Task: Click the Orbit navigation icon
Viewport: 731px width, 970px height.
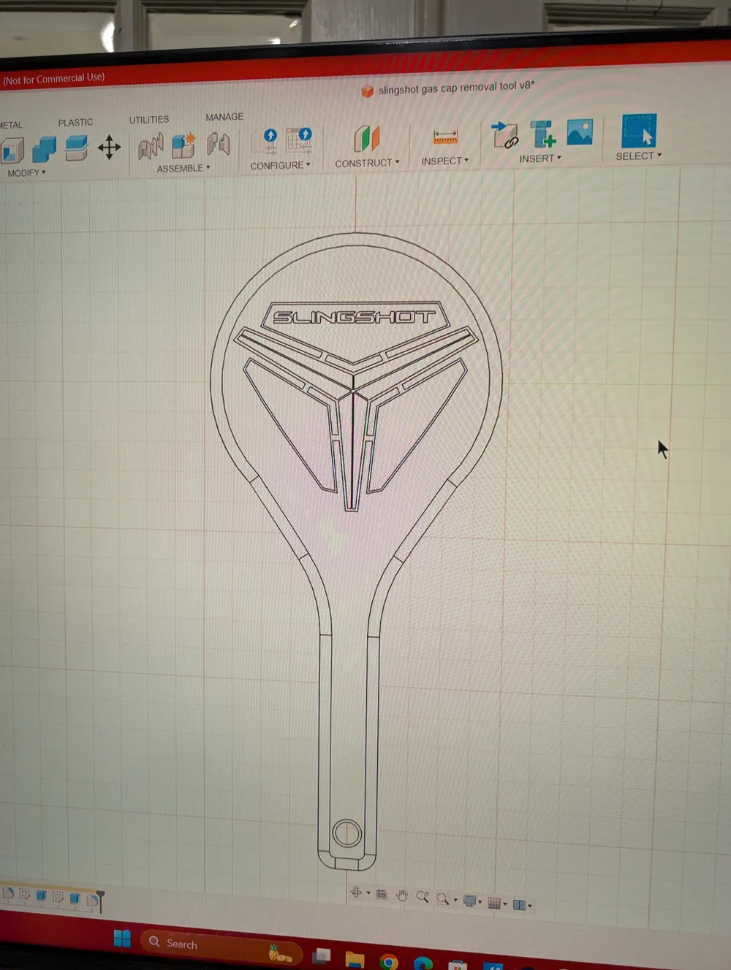Action: 357,892
